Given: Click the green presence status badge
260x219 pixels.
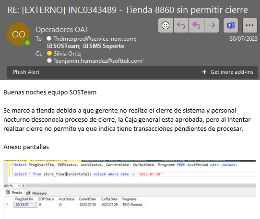Looking at the screenshot, I should pos(27,43).
